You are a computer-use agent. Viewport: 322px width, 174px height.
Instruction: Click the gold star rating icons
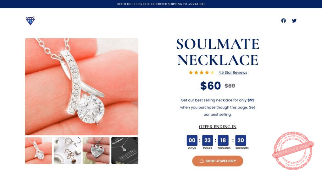click(201, 72)
